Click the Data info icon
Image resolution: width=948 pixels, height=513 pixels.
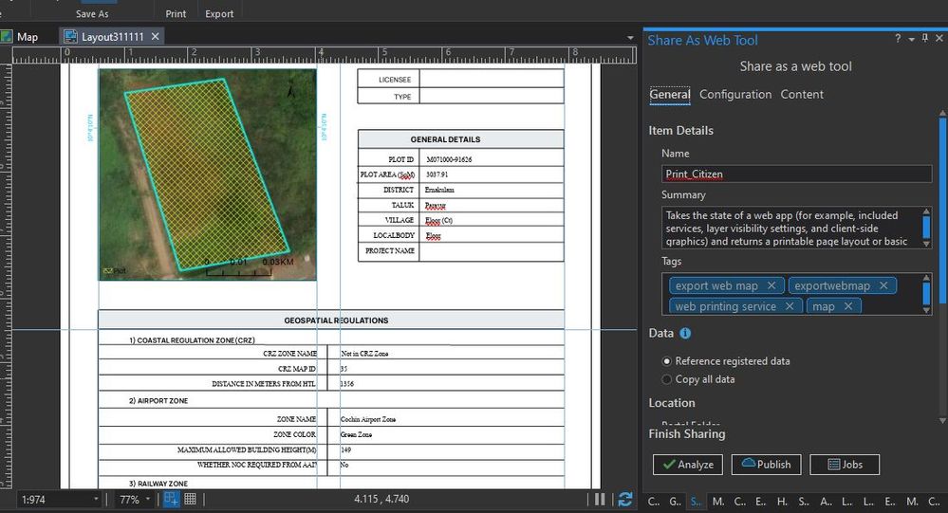pos(685,334)
